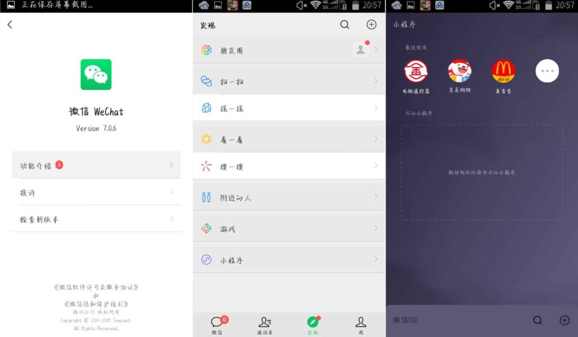Switch to the 微信 chats tab
This screenshot has width=578, height=337.
pos(217,325)
